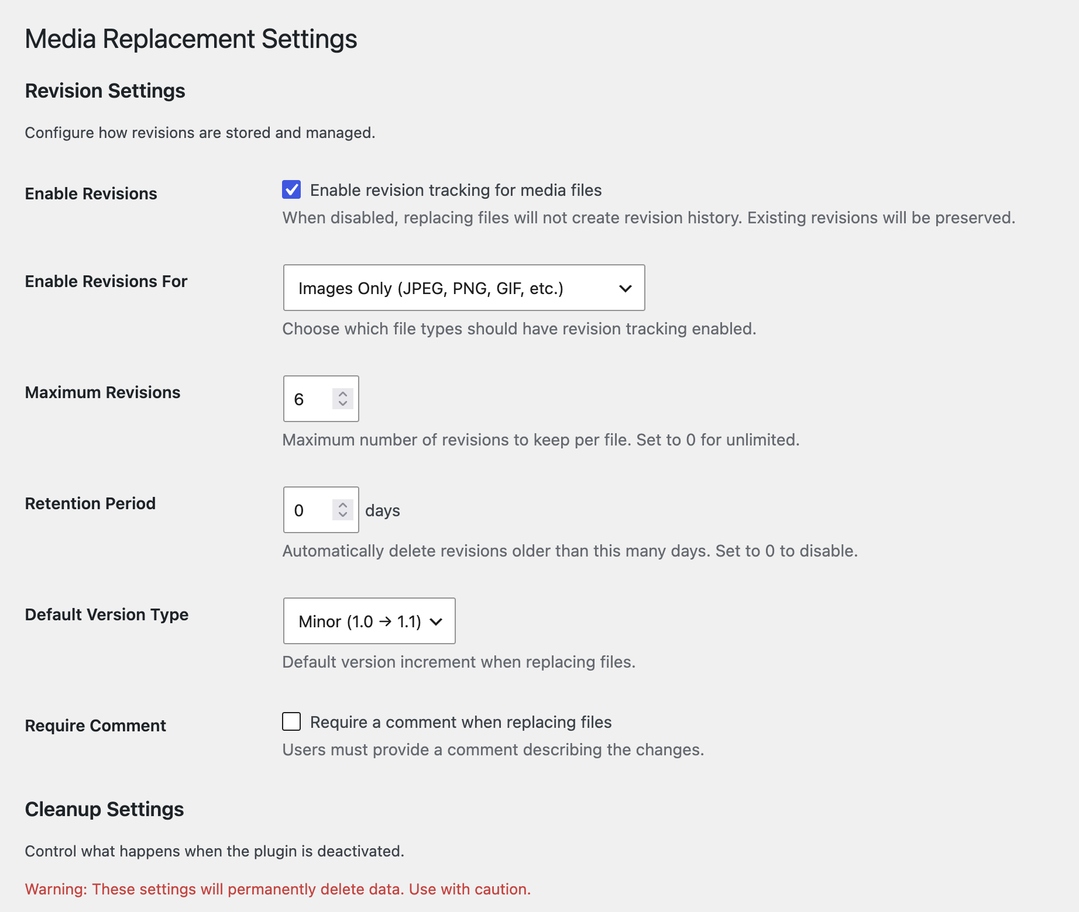Click the Maximum Revisions stepper arrows

point(343,399)
